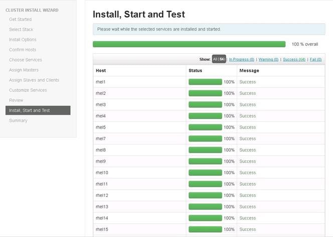Filter hosts by Warning status
Viewport: 333px width, 237px height.
pyautogui.click(x=268, y=59)
